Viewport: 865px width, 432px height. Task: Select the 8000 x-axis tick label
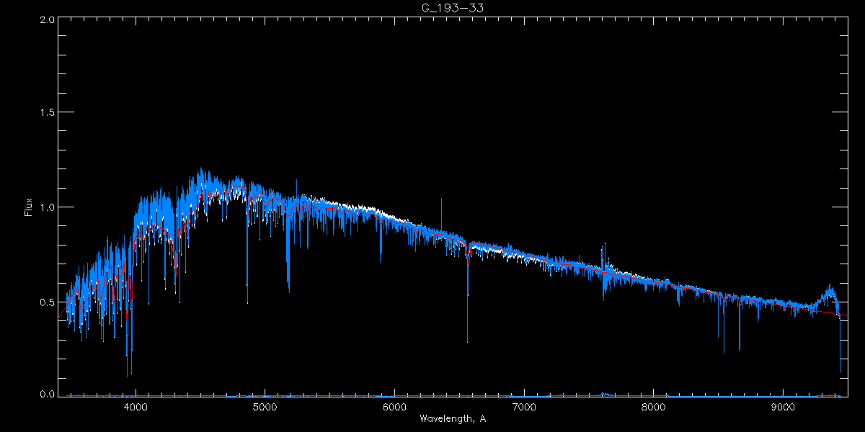tap(653, 407)
